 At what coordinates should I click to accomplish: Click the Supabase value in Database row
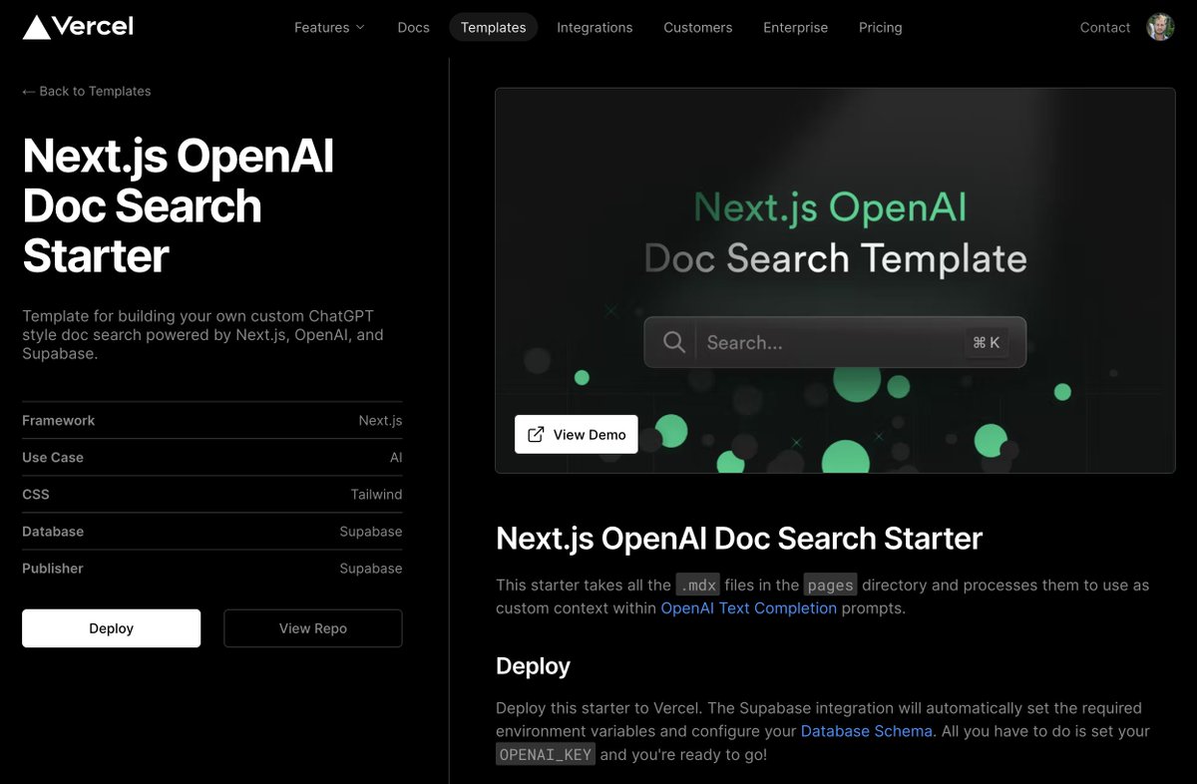pyautogui.click(x=371, y=531)
